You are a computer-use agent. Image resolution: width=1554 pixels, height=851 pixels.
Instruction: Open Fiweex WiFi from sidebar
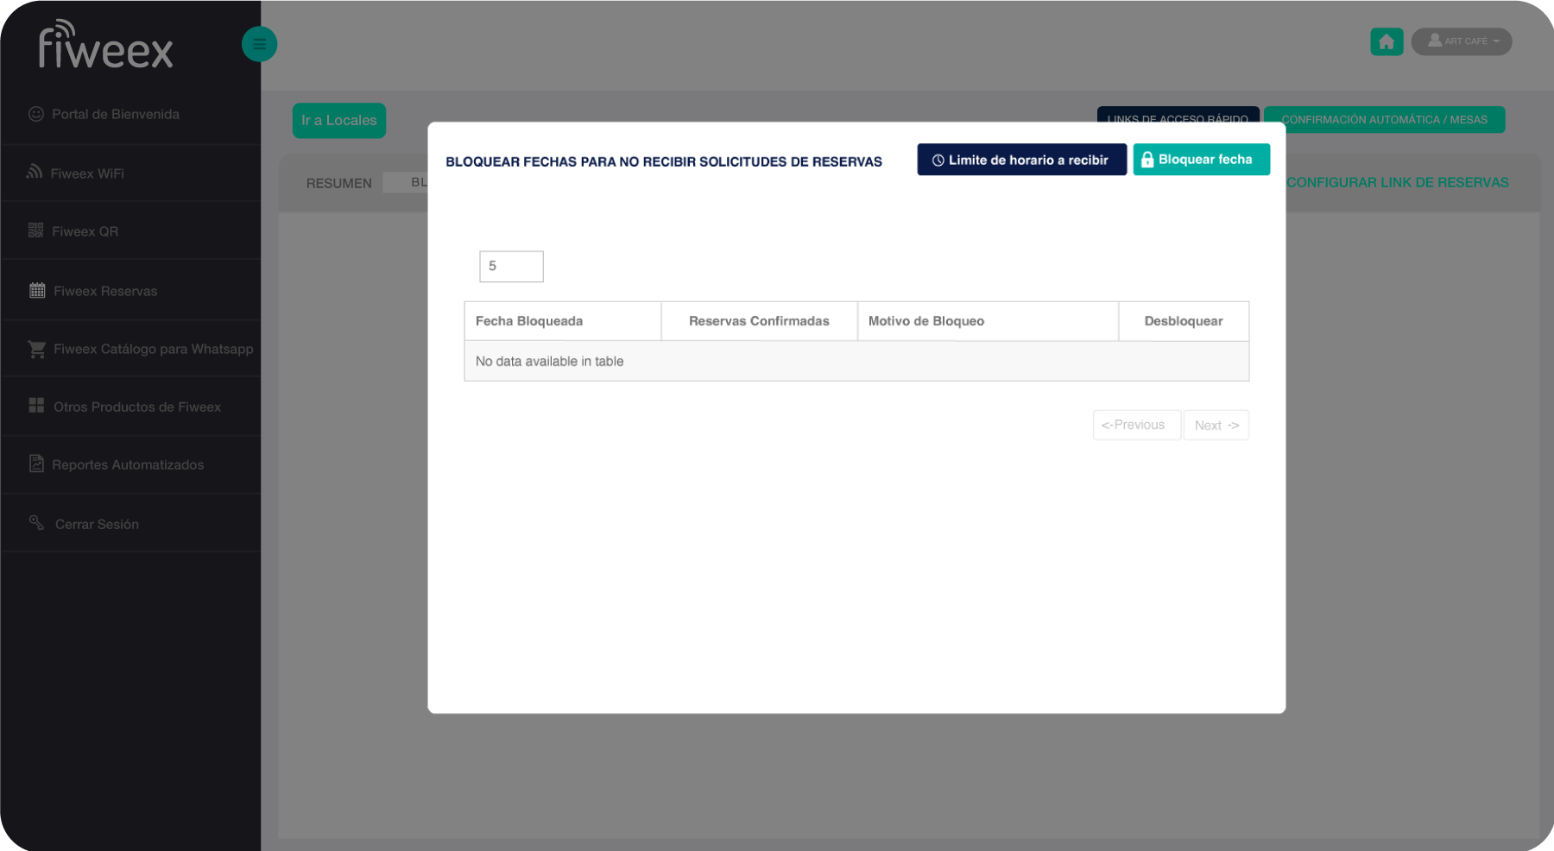[86, 173]
